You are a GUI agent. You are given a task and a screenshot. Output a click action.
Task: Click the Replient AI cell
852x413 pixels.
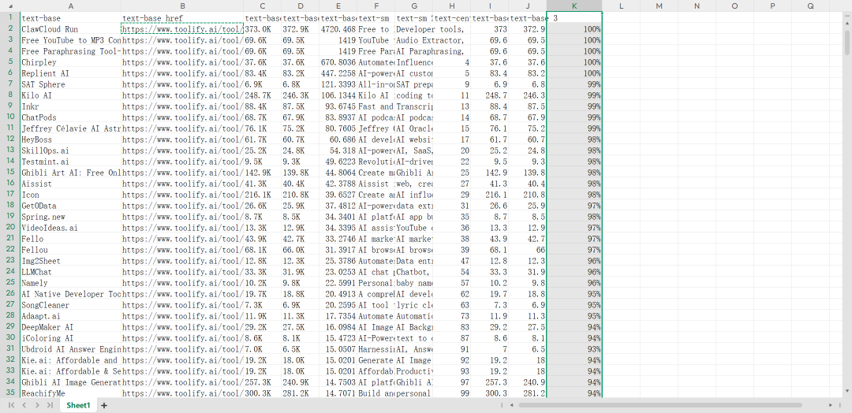[70, 73]
